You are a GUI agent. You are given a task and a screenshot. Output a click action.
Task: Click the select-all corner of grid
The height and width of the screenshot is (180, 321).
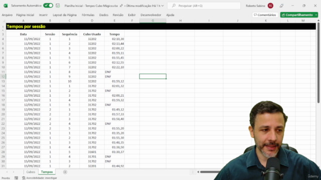pyautogui.click(x=3, y=20)
